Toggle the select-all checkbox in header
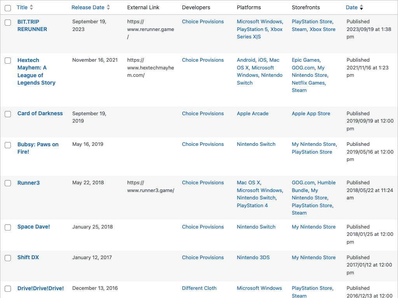 point(8,8)
